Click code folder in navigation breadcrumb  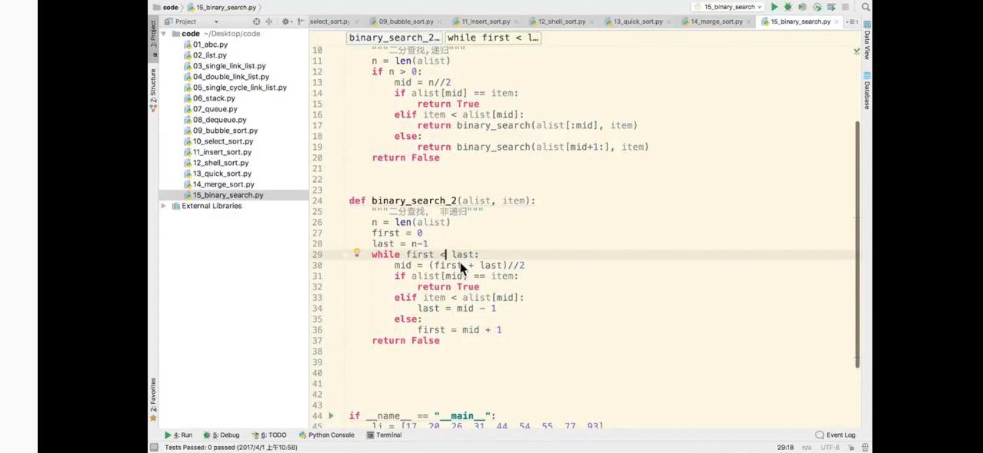(165, 7)
